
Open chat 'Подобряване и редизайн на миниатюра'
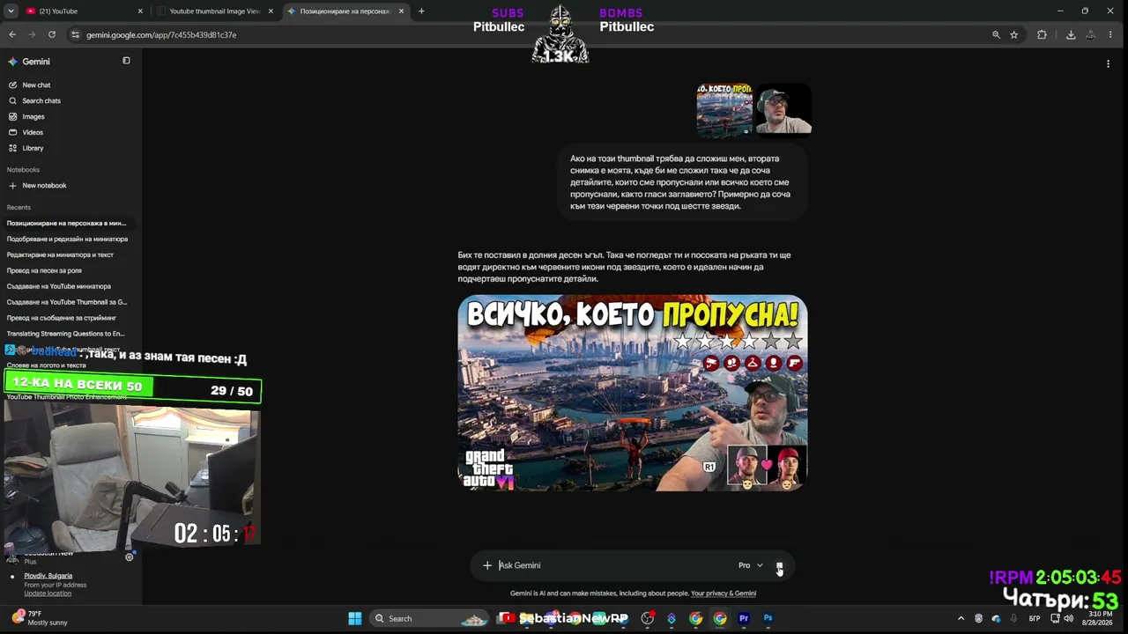point(67,240)
